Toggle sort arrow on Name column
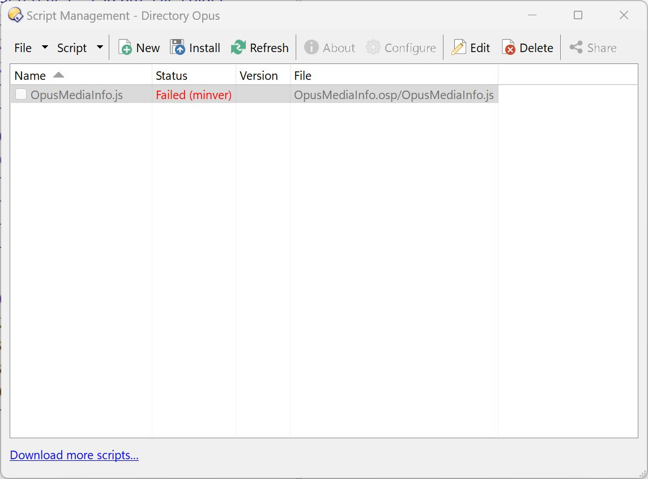The height and width of the screenshot is (479, 648). (x=58, y=75)
